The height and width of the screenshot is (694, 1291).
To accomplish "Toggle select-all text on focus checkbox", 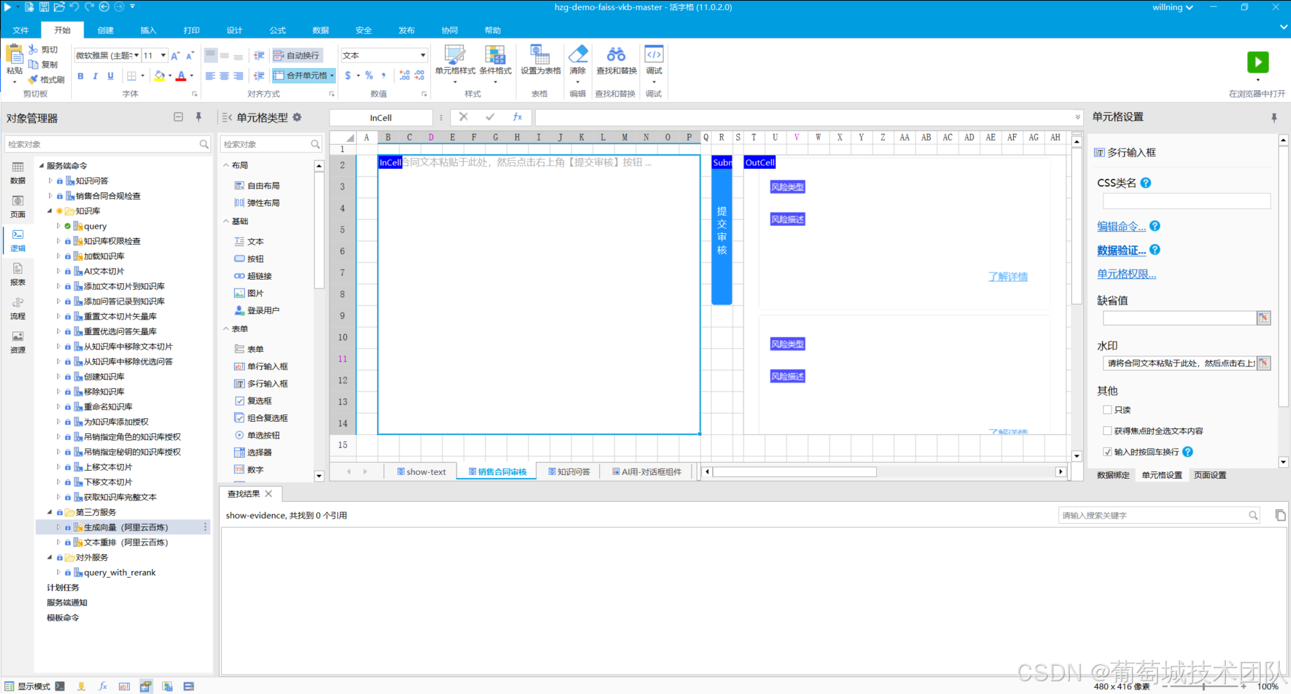I will (1107, 431).
